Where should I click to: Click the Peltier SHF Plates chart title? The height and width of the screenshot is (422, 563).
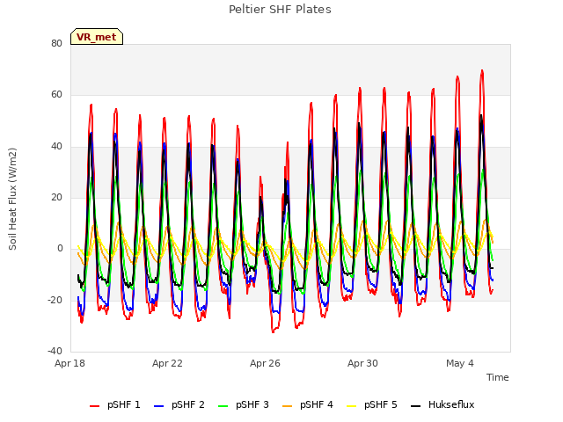(x=280, y=10)
